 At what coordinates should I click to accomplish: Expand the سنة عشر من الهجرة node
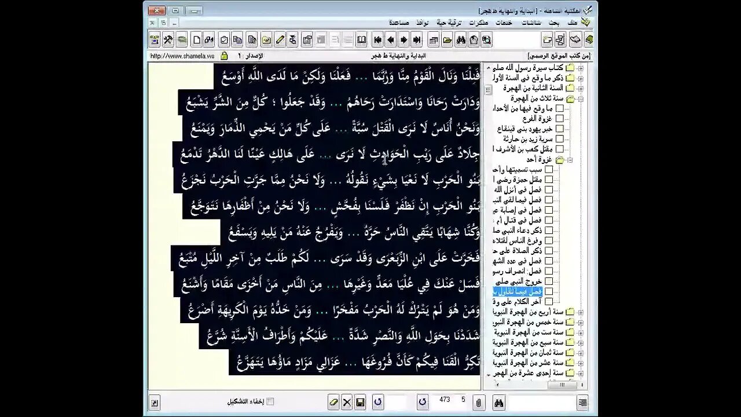[x=581, y=362]
